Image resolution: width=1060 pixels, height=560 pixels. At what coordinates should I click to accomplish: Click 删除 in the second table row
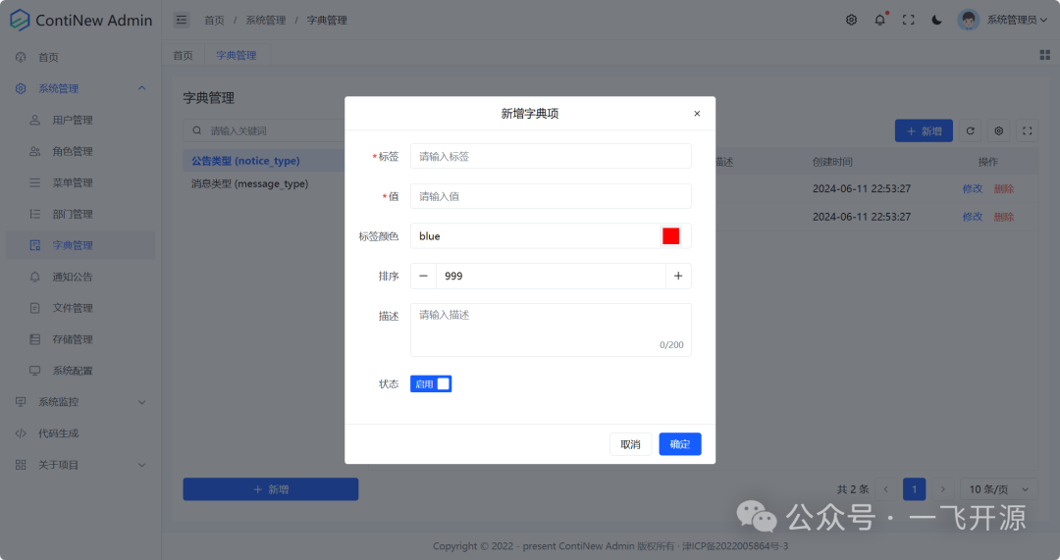click(x=1004, y=217)
